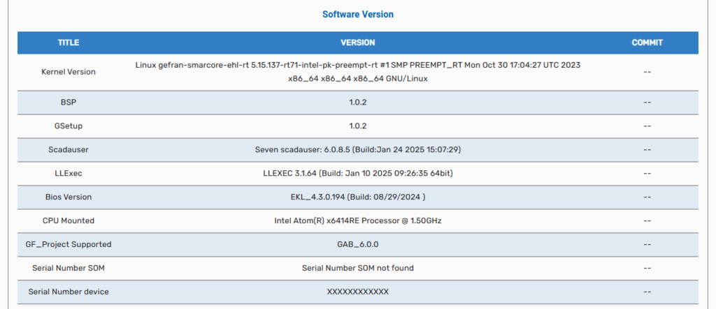This screenshot has height=309, width=716.
Task: Click Seven scadauser 6.0.8.5 build text
Action: pos(357,149)
